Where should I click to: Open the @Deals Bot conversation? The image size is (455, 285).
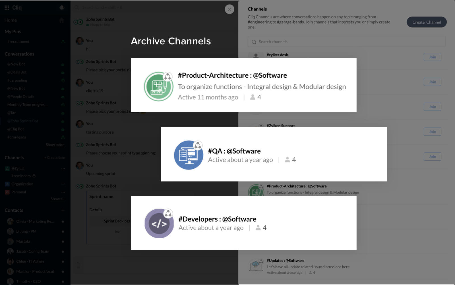coord(17,72)
